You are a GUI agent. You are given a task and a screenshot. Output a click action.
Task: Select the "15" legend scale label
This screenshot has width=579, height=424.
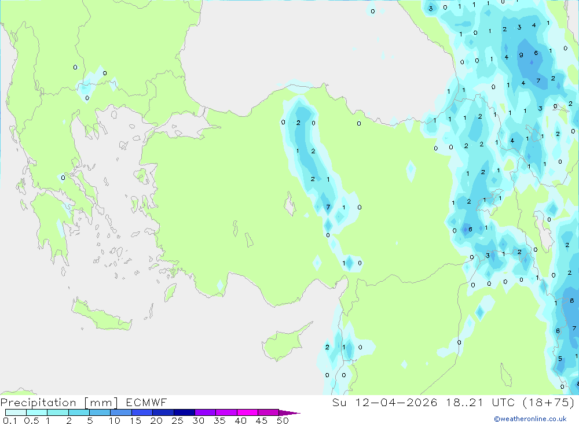[x=135, y=421]
